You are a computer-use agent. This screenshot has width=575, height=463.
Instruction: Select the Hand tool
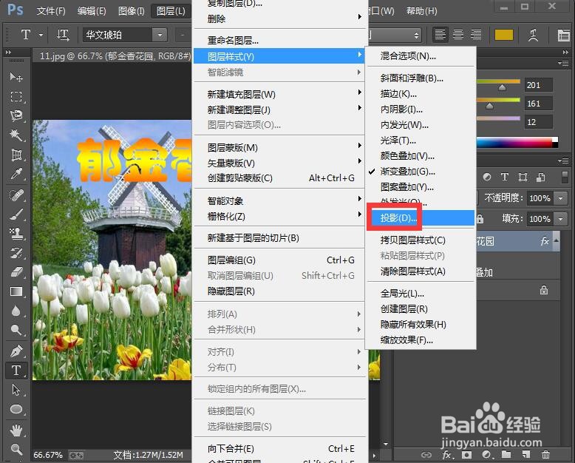pyautogui.click(x=16, y=430)
